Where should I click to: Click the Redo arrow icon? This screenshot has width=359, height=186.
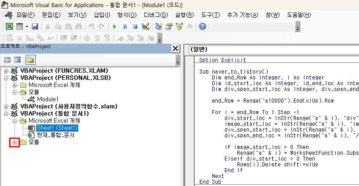(101, 26)
